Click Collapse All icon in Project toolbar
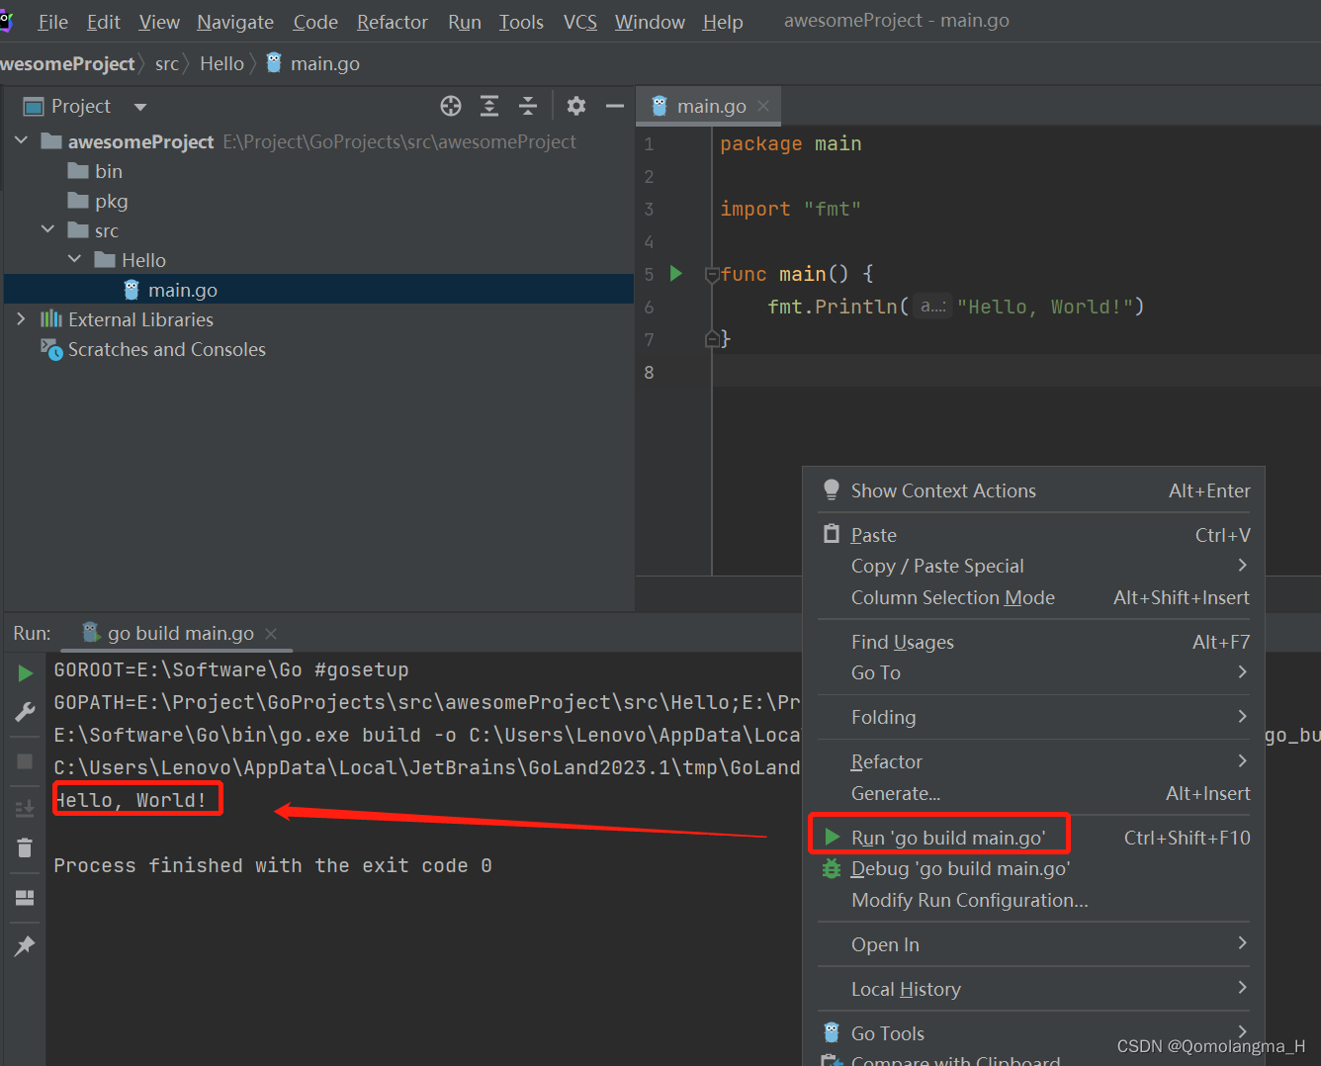The height and width of the screenshot is (1066, 1321). [x=527, y=106]
